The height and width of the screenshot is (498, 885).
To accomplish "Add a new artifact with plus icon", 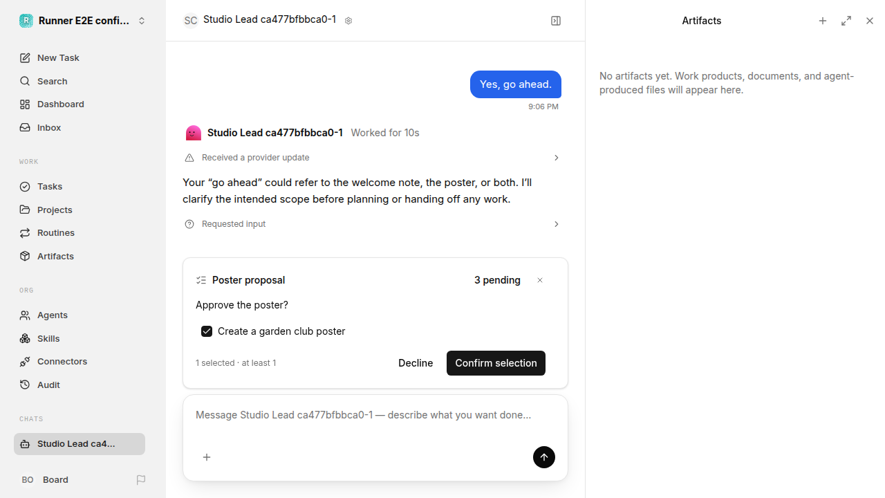I will (823, 21).
